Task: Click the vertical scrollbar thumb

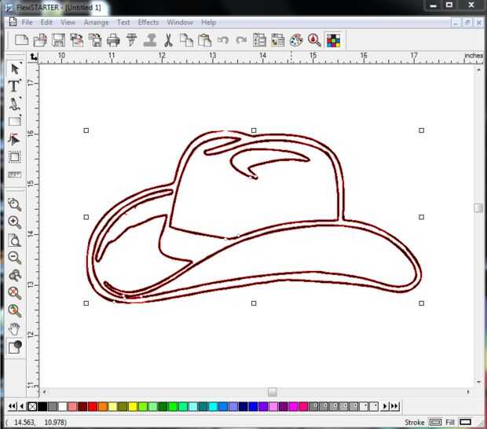Action: pyautogui.click(x=478, y=207)
